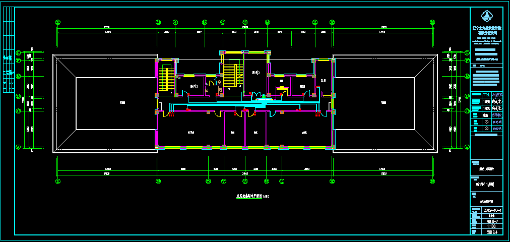The height and width of the screenshot is (242, 510).
Task: Select the top overall dimension line
Action: (245, 28)
